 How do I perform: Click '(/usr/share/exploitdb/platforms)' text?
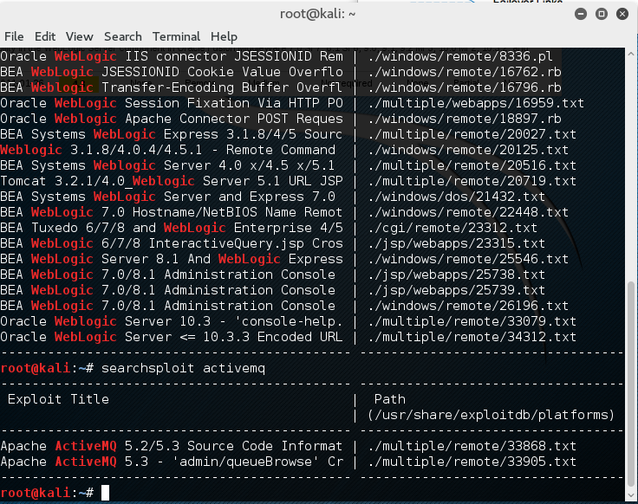coord(492,415)
